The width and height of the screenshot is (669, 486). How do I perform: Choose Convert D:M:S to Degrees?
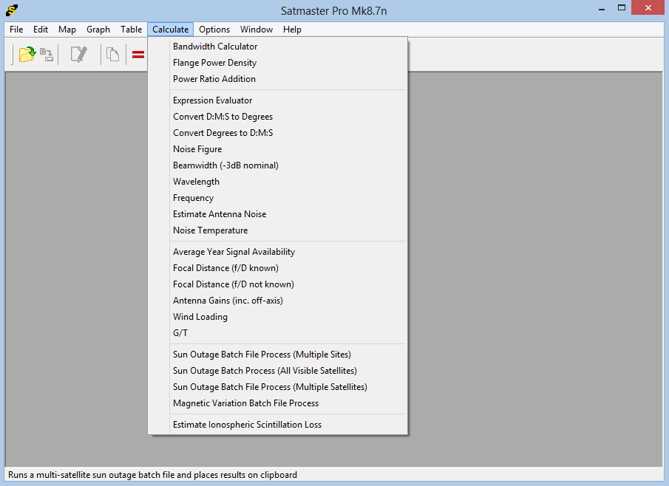coord(278,117)
